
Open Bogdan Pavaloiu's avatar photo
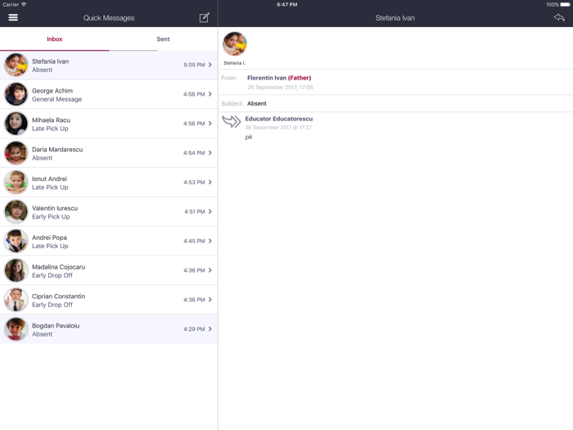(x=16, y=329)
